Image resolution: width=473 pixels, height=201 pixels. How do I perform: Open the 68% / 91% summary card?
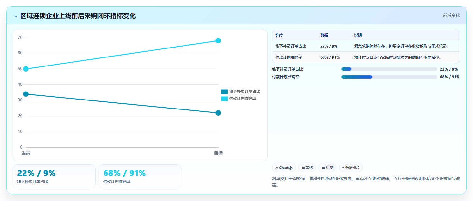140,176
